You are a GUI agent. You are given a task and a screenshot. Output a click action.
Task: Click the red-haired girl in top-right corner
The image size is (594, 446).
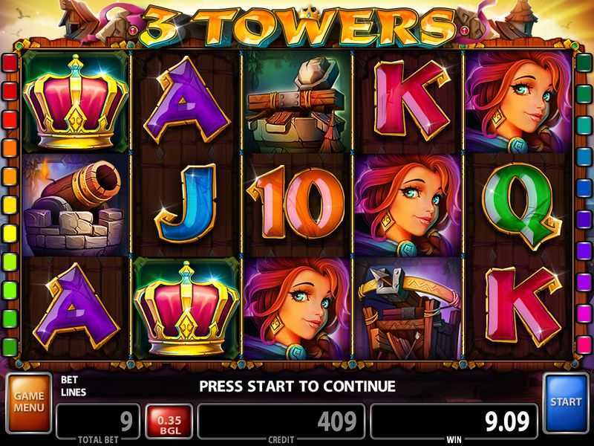[x=518, y=102]
